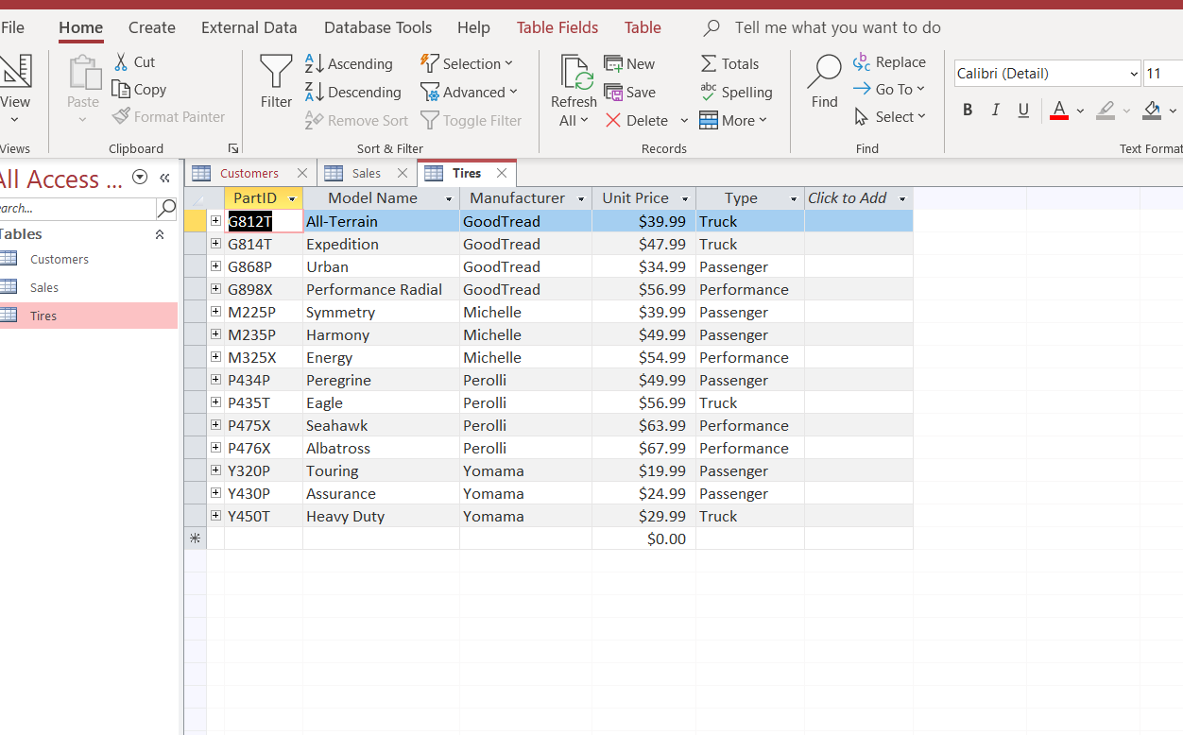Screen dimensions: 1183x735
Task: Open the font color swatch menu
Action: 1080,110
